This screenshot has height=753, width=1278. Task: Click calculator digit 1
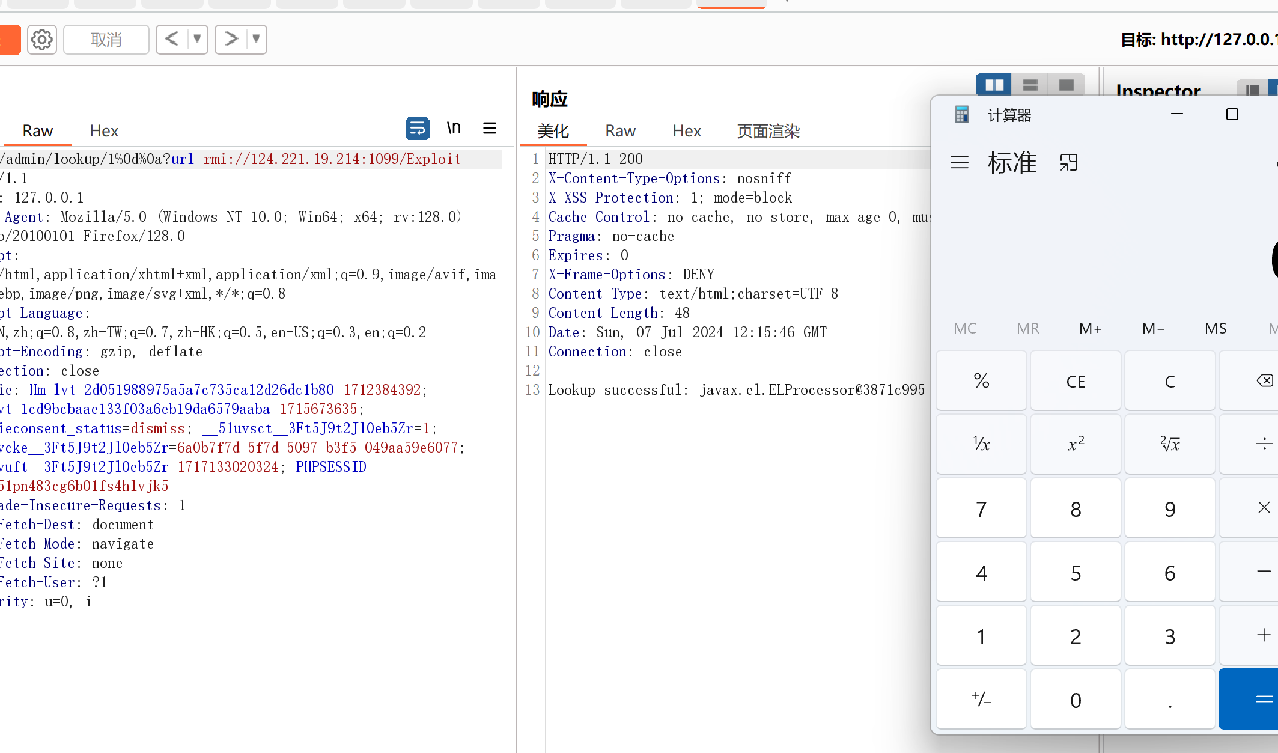click(x=981, y=636)
